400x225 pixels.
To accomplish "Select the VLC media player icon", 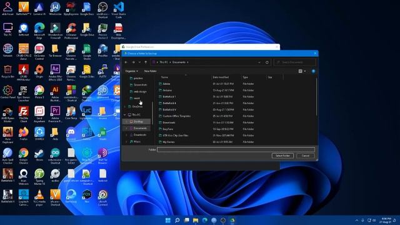I will pyautogui.click(x=39, y=197).
